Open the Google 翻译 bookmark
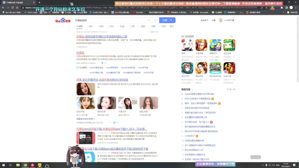 pyautogui.click(x=80, y=12)
